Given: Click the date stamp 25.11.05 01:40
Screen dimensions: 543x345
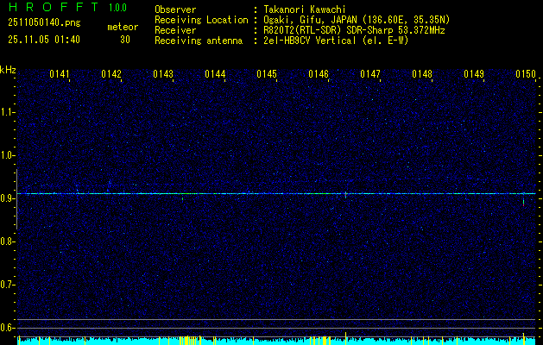Looking at the screenshot, I should coord(44,40).
